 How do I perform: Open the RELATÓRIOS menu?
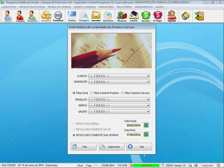[x=124, y=7]
